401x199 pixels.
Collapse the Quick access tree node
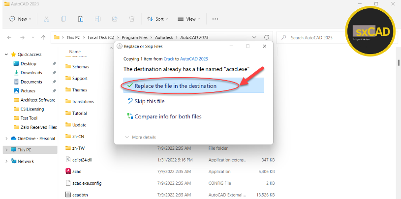coord(6,55)
